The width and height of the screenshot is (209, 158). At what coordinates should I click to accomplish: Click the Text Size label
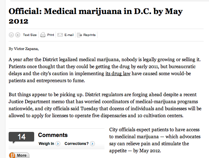[x=30, y=35]
